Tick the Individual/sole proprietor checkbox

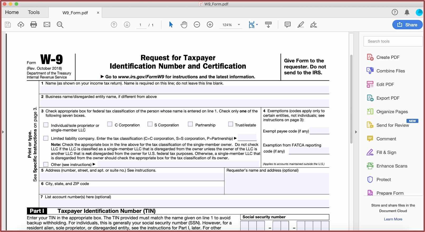point(46,125)
